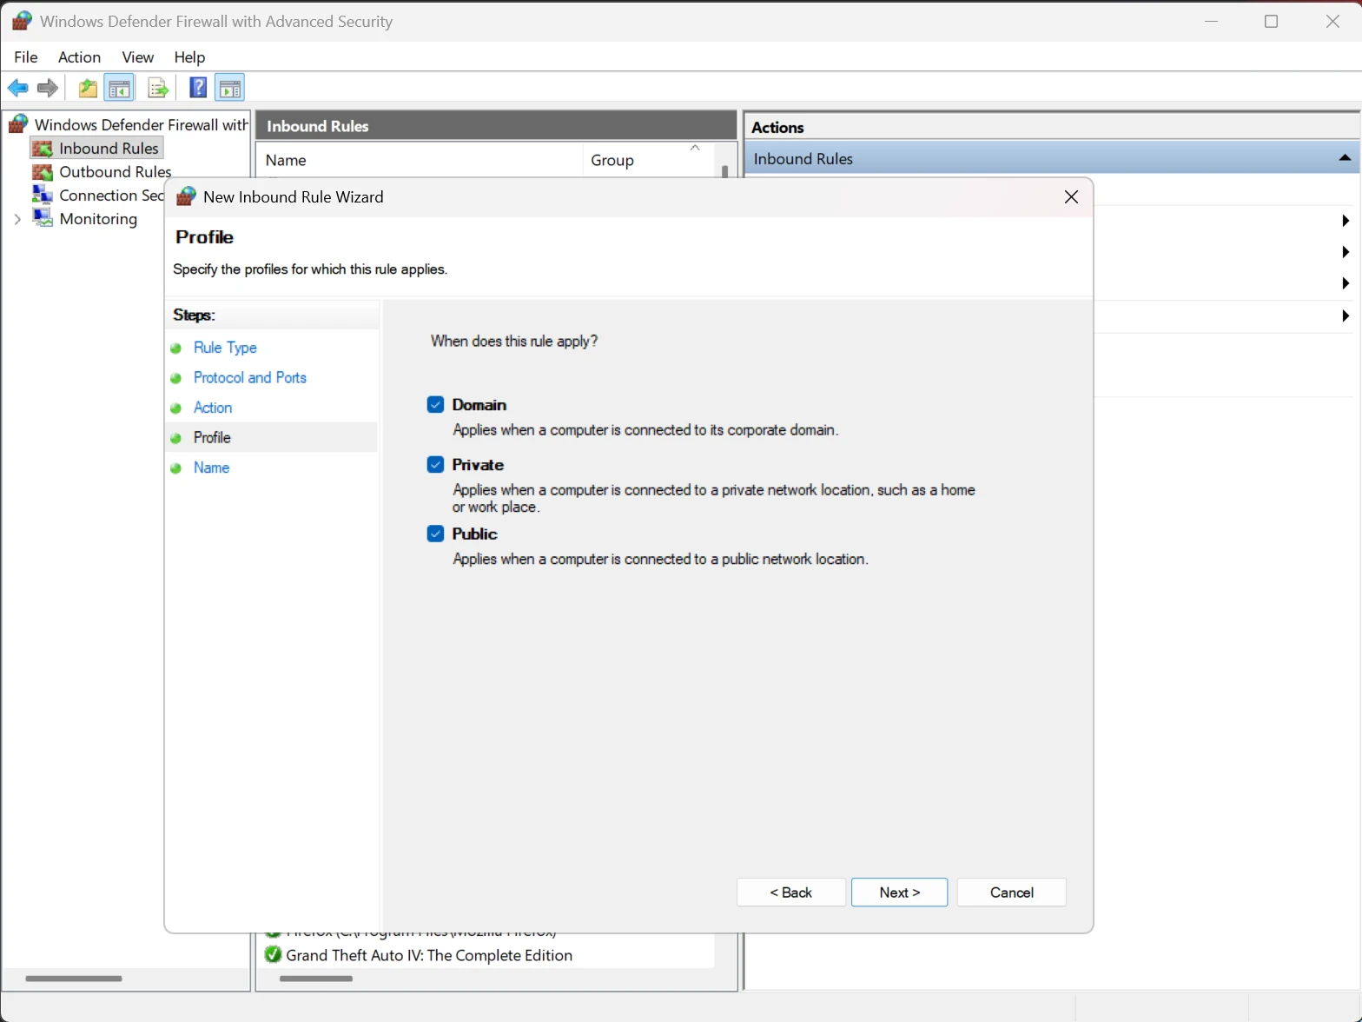Click the rules list horizontal scrollbar

[316, 979]
